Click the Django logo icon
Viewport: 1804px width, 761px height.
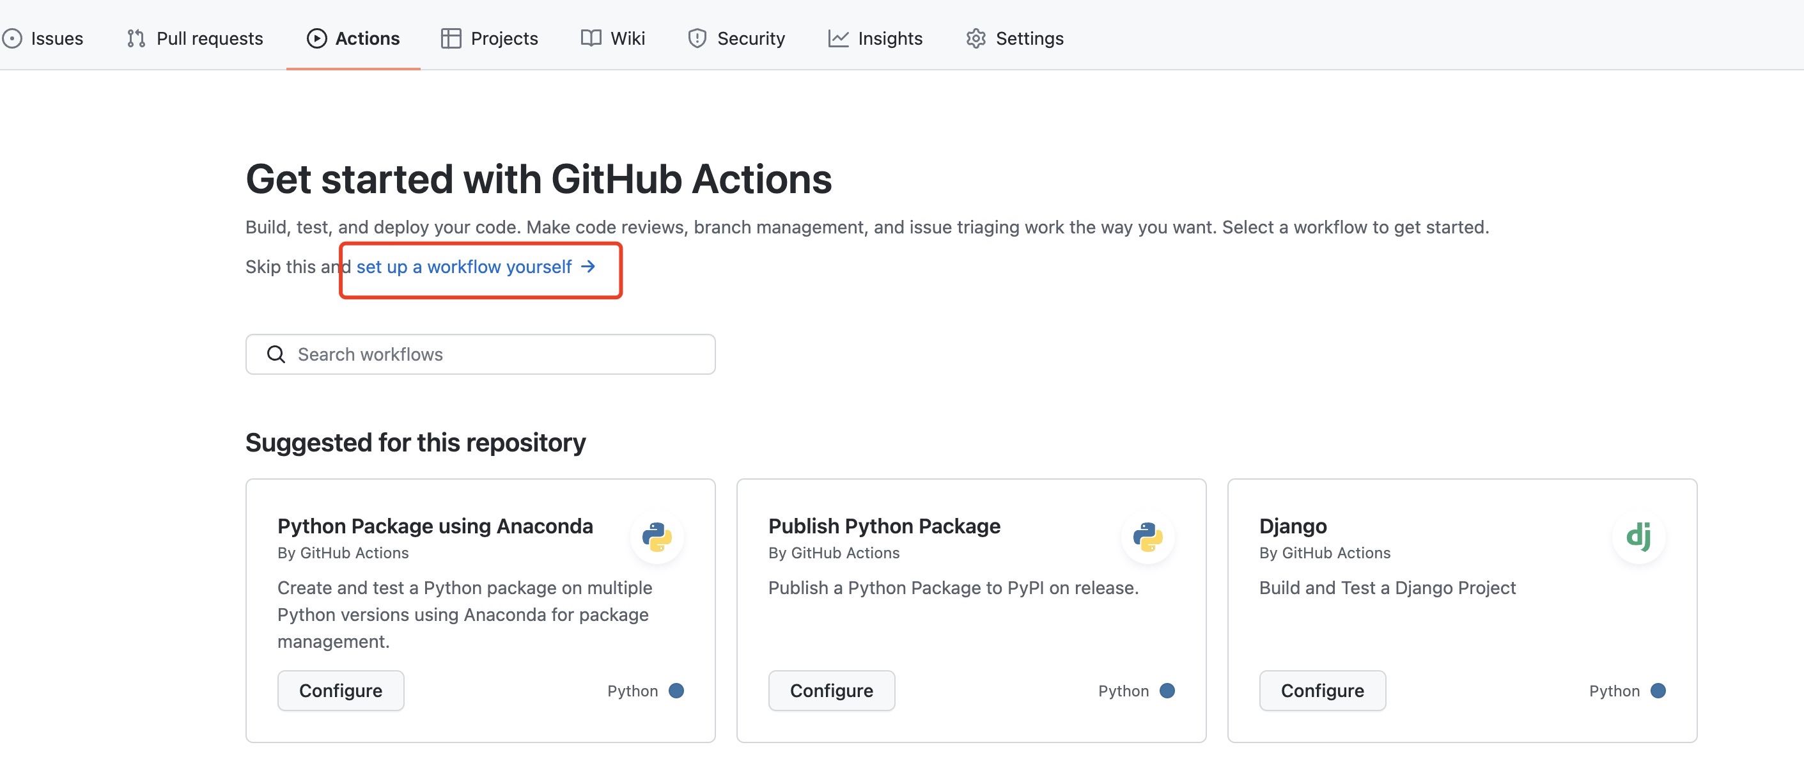[x=1638, y=536]
